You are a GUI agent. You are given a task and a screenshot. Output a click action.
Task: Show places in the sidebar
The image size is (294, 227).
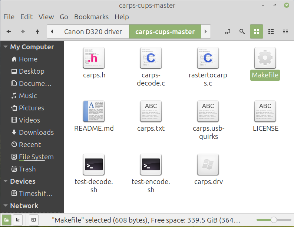click(7, 220)
